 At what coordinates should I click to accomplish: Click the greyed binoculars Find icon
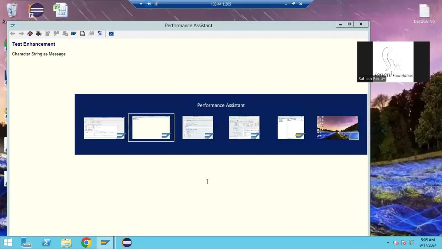[91, 34]
